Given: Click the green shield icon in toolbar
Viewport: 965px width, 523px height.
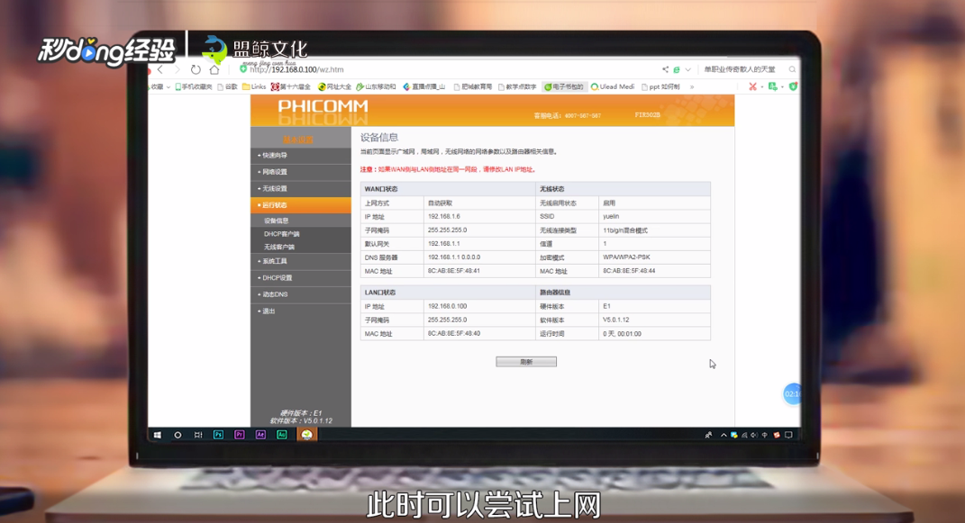Looking at the screenshot, I should coord(793,86).
